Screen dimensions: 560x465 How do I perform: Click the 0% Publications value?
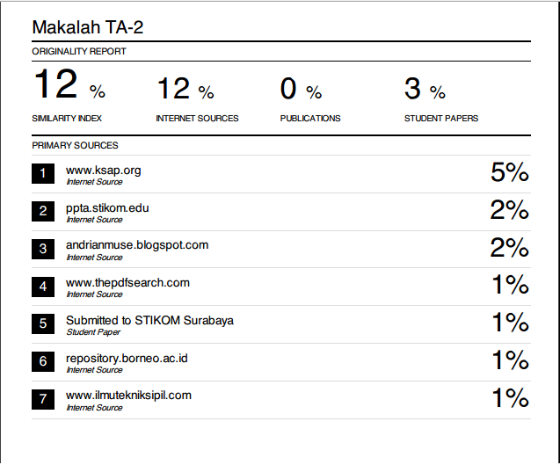click(x=301, y=89)
